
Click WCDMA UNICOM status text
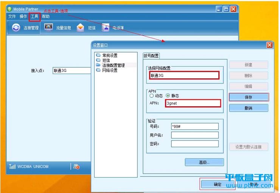(x=33, y=167)
